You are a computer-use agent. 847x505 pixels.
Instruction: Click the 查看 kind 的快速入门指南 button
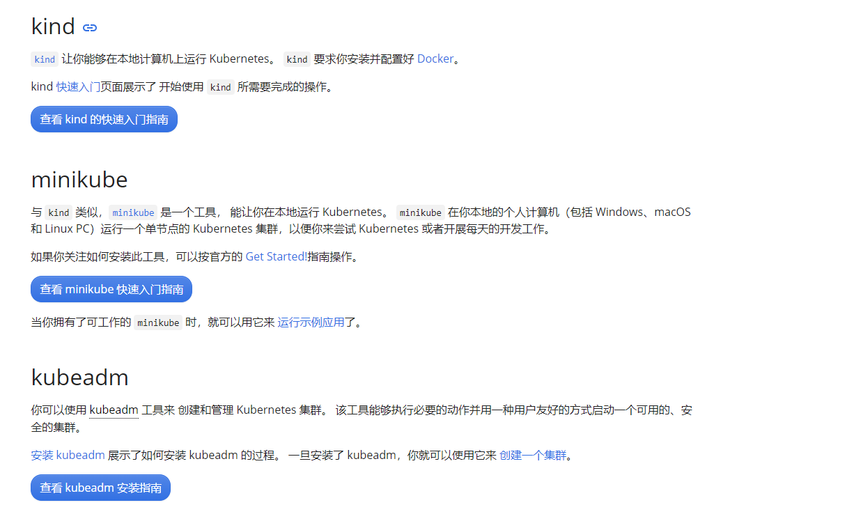point(104,119)
